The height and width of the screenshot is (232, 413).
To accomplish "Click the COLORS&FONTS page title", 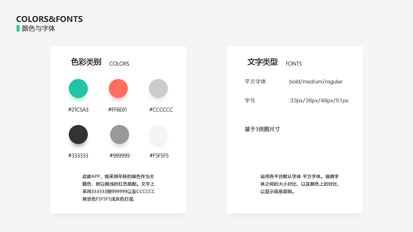I will point(49,19).
